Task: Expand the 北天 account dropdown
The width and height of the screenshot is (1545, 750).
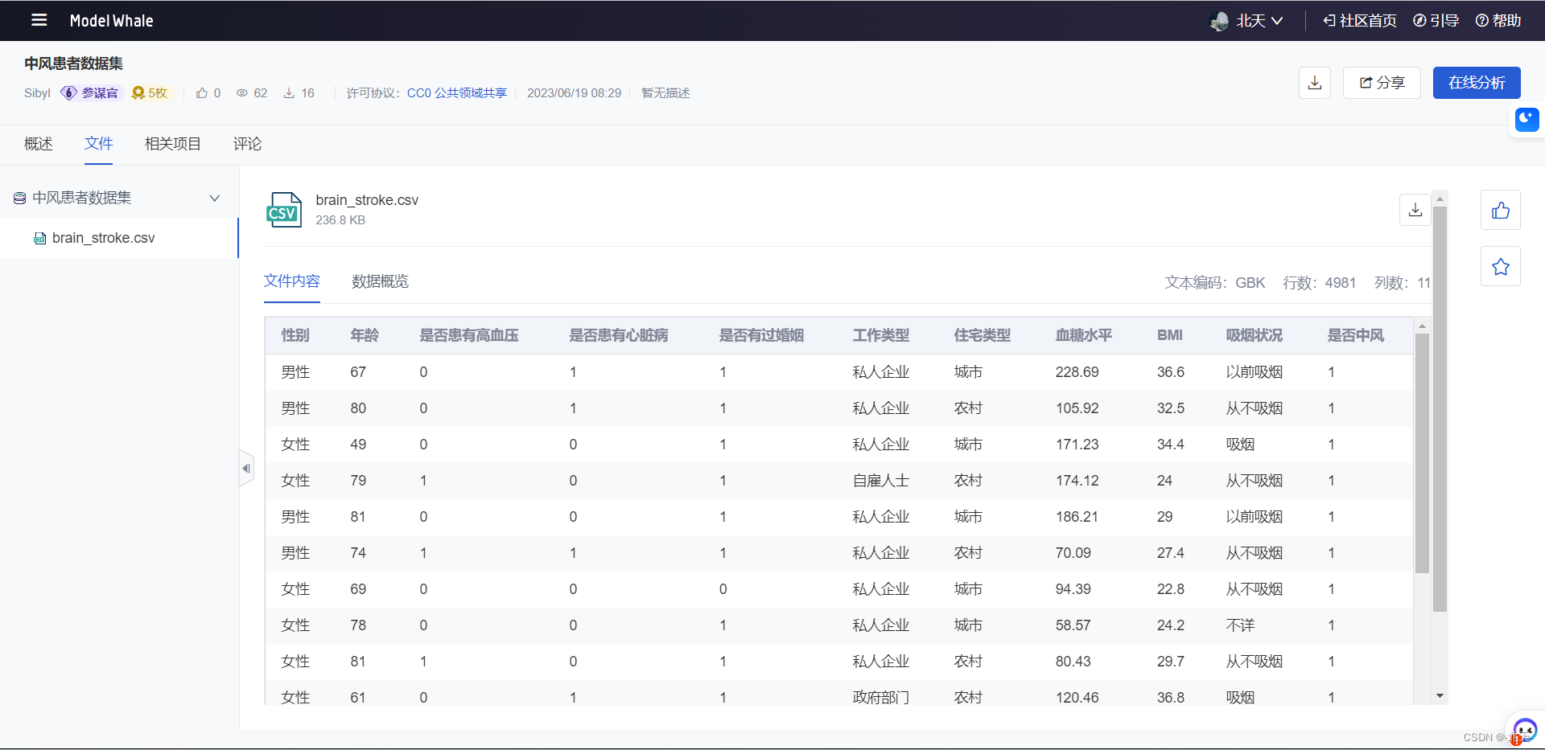Action: (1260, 21)
